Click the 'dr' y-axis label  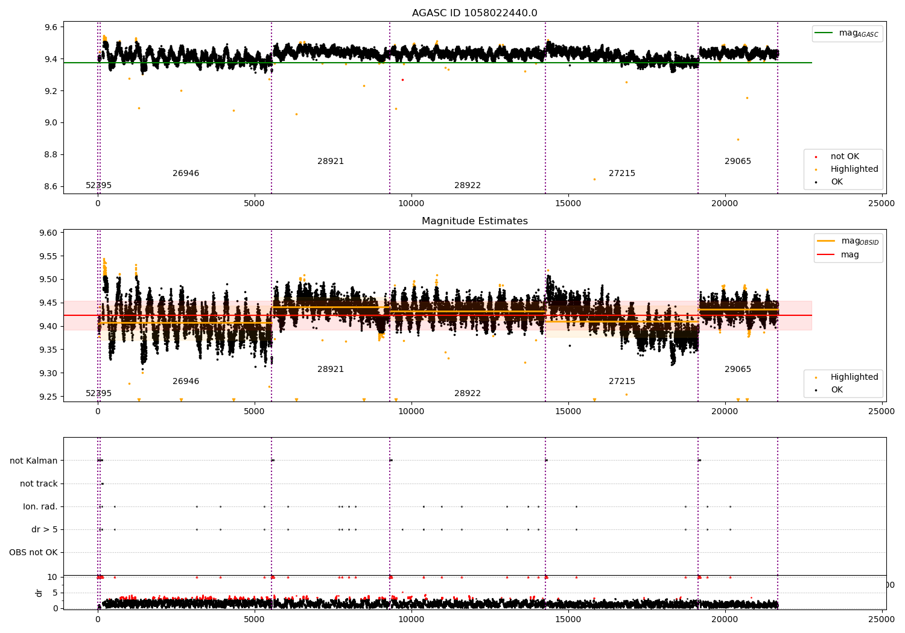pos(39,593)
